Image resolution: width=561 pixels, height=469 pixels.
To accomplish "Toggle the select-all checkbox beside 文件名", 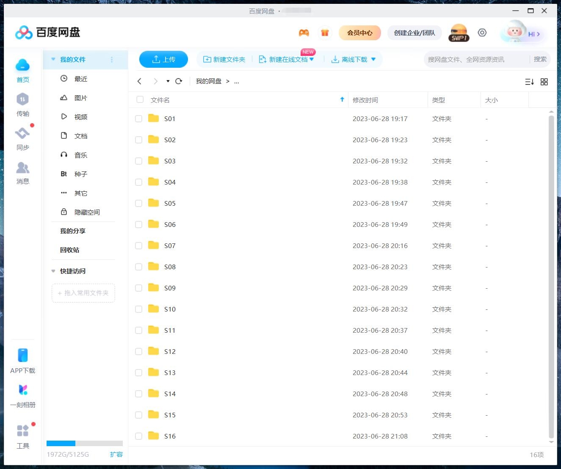I will (x=140, y=100).
